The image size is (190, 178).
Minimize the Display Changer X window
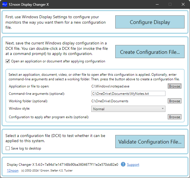(x=157, y=5)
